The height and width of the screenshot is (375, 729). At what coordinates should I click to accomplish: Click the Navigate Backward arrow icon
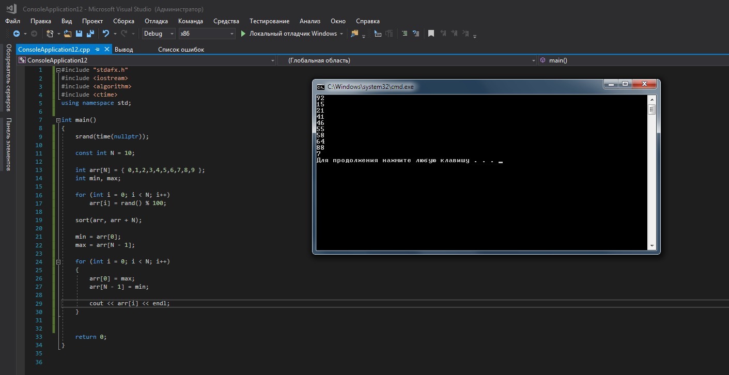(16, 34)
